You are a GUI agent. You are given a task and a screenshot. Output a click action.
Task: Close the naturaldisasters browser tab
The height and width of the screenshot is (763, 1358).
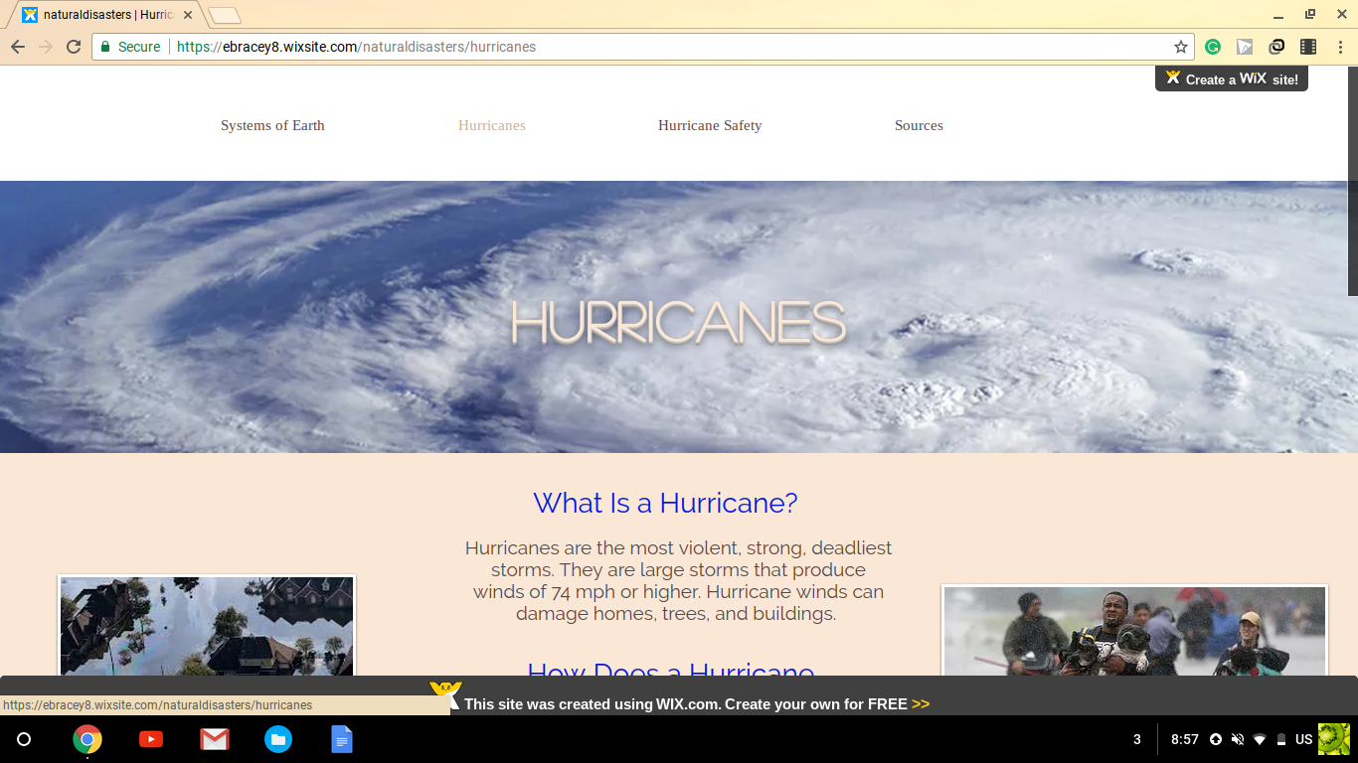(x=188, y=15)
